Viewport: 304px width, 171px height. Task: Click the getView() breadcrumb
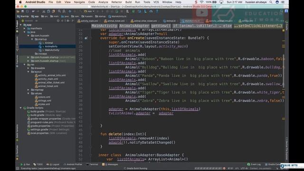[x=161, y=26]
